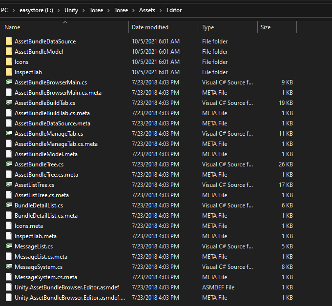Click the AssetBundleTree.cs C# file icon
This screenshot has height=306, width=332.
9,164
